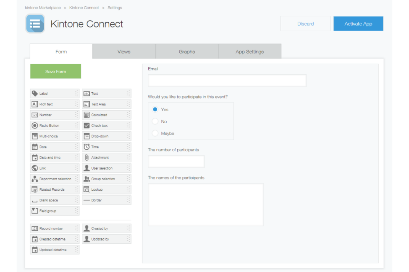Select the Date field icon
409x272 pixels.
tap(35, 147)
